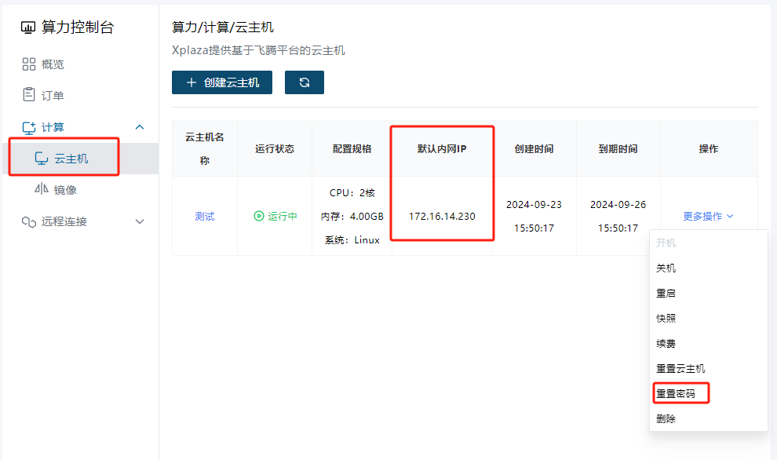Viewport: 777px width, 460px height.
Task: Click the 远程连接 link icon
Action: tap(29, 221)
